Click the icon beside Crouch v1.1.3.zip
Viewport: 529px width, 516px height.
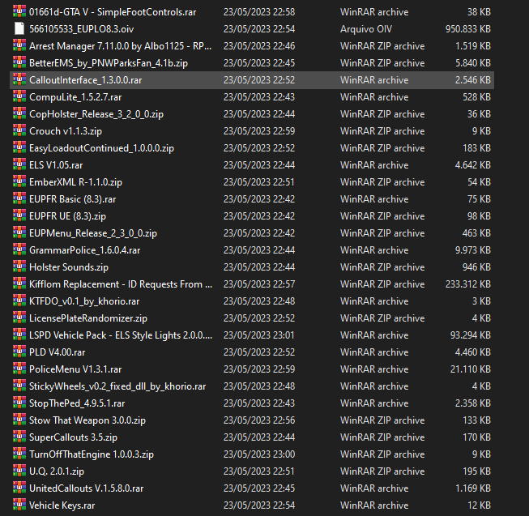click(19, 130)
